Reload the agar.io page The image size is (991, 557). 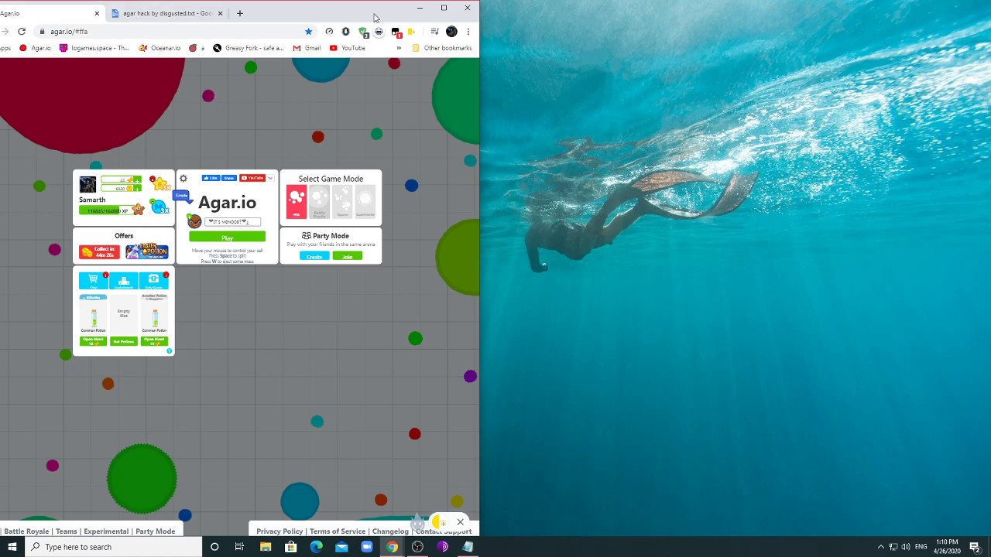pos(22,32)
